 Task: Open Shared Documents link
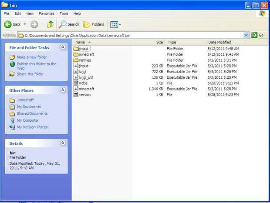(32, 113)
